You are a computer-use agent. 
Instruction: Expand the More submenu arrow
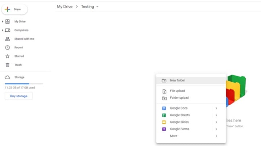(x=216, y=136)
